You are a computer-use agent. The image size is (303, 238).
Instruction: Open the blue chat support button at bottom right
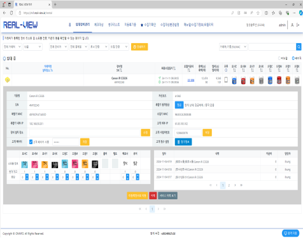click(x=290, y=233)
